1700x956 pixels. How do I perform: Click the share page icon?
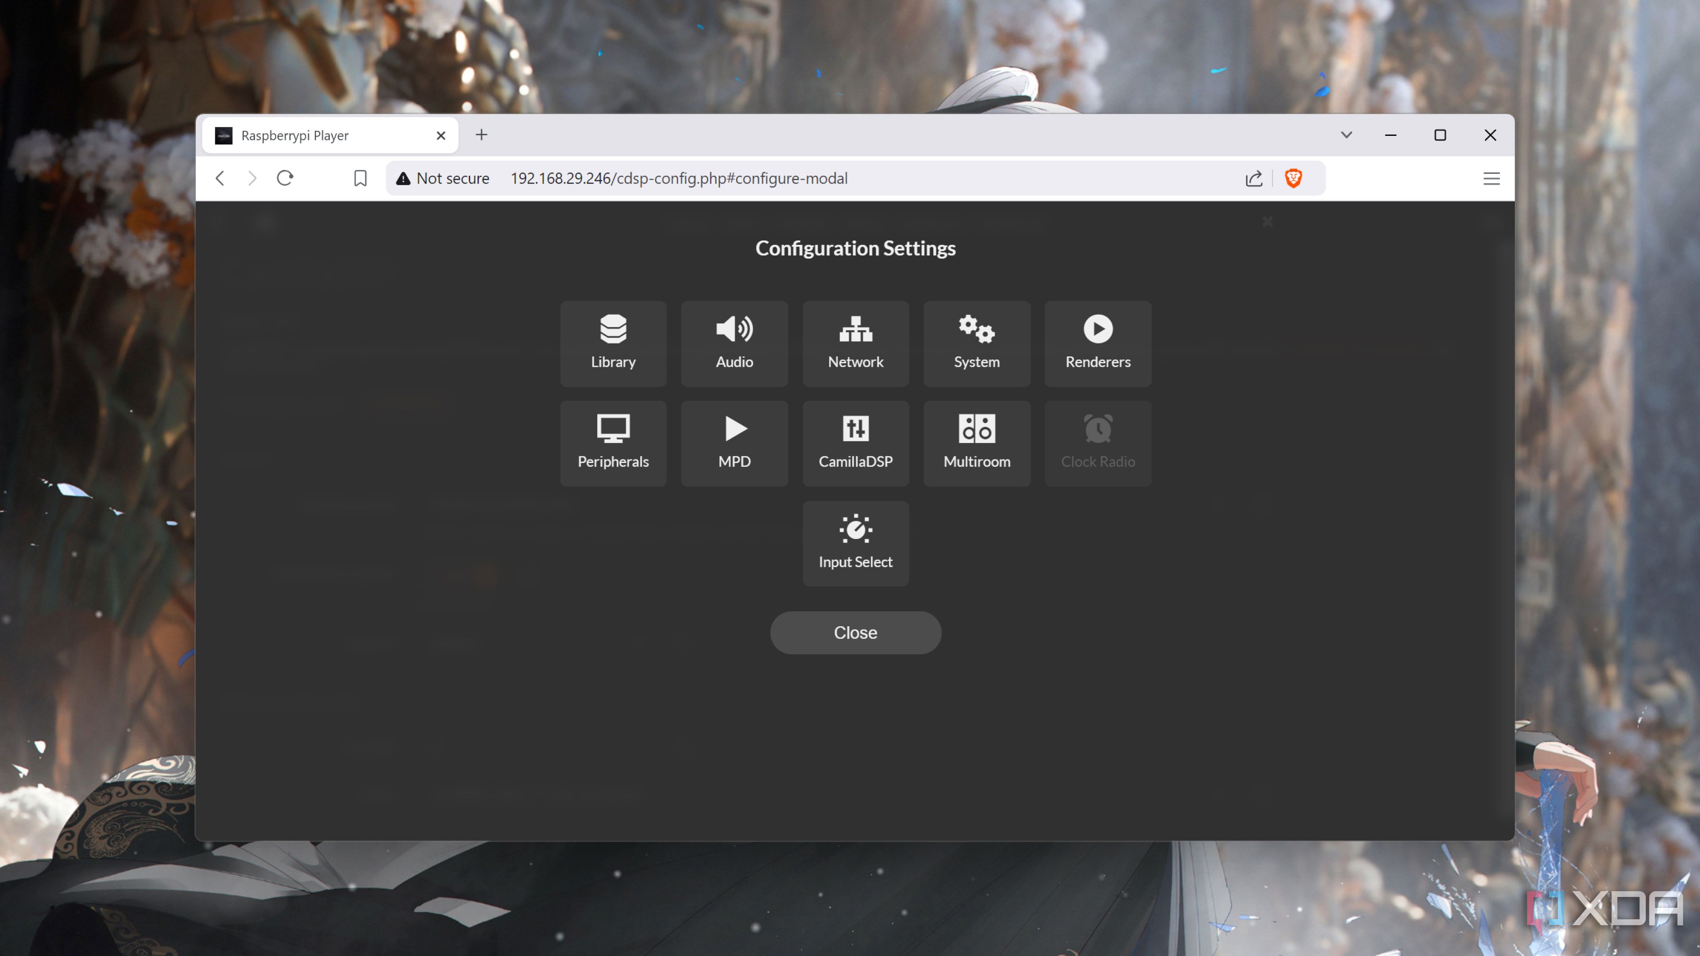pyautogui.click(x=1254, y=178)
